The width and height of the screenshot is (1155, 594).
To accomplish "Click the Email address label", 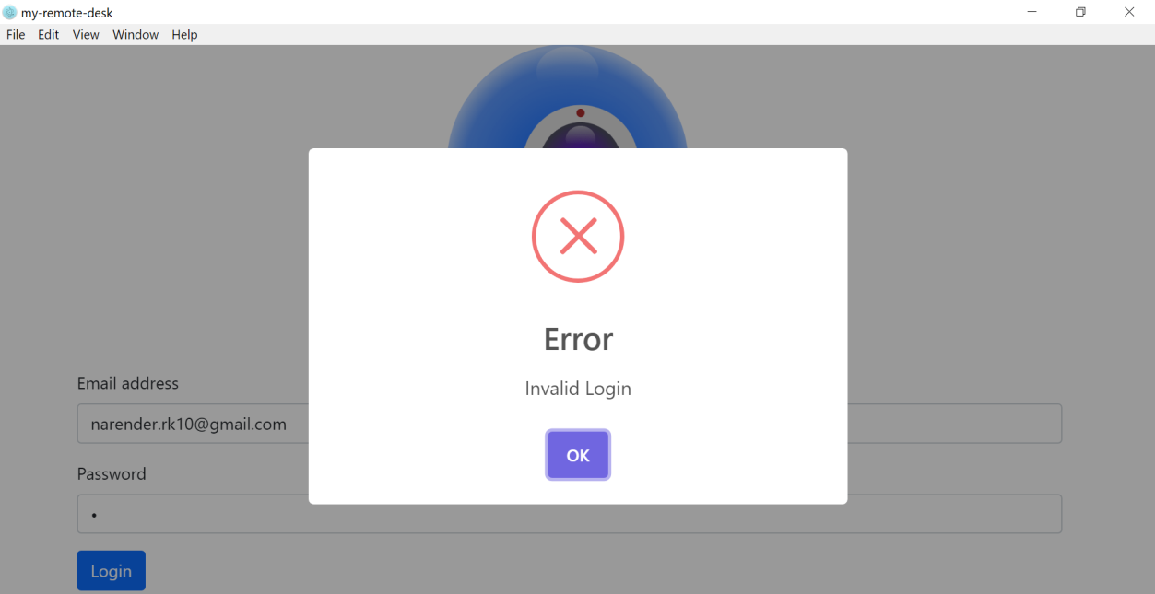I will 128,383.
